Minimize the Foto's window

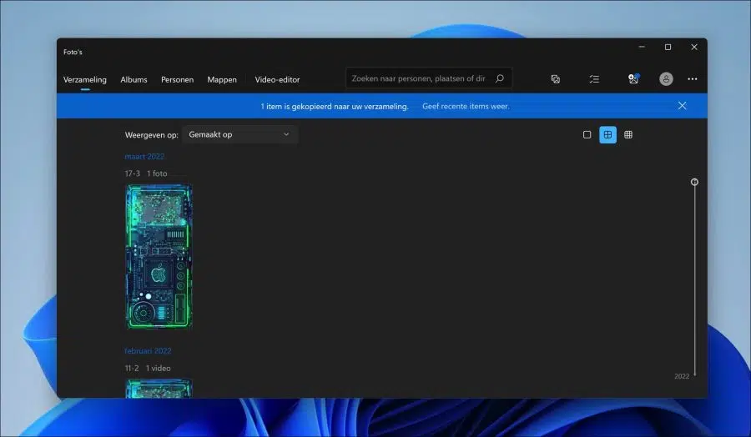(x=642, y=47)
